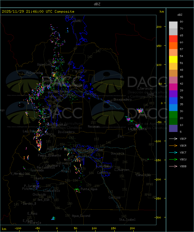Viewport: 194px width, 232px height.
Task: Click the VBCU legend label
Action: [x=183, y=159]
